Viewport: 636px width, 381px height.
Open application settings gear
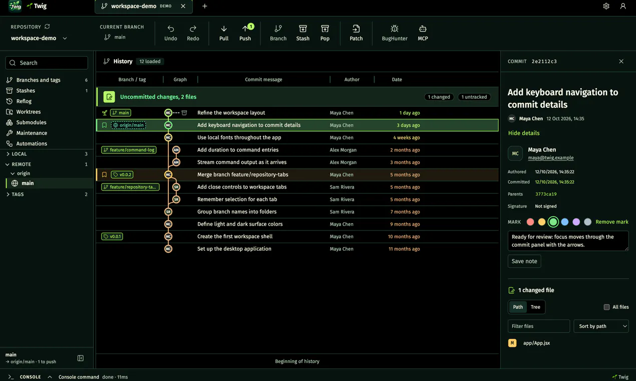pyautogui.click(x=606, y=6)
